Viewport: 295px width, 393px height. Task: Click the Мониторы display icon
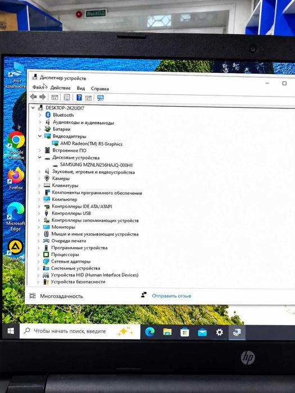click(47, 227)
